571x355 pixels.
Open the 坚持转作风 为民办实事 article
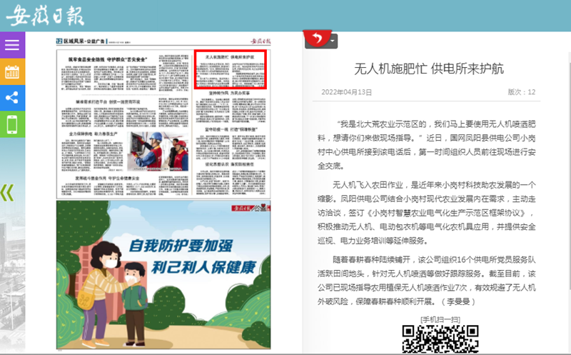pos(229,94)
